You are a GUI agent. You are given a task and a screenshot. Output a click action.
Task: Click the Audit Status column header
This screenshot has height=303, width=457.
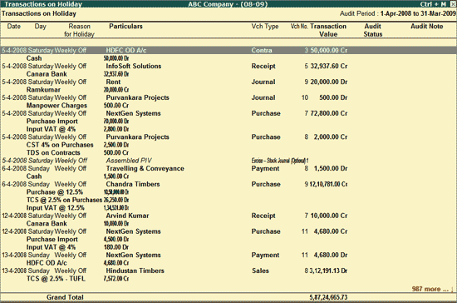tap(373, 30)
